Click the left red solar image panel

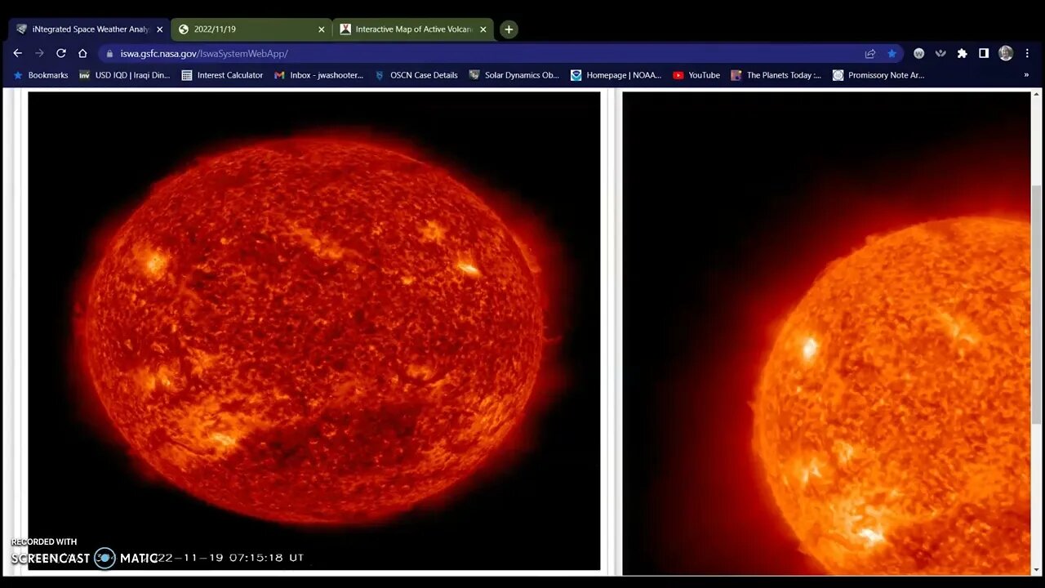314,331
